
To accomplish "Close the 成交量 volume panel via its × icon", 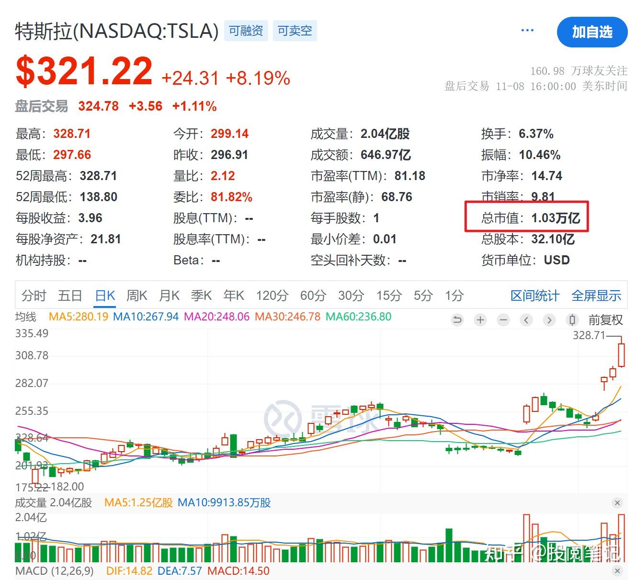I will coord(617,503).
